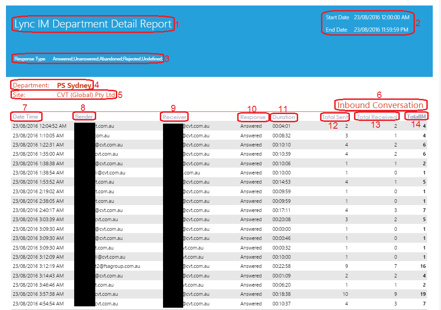The image size is (441, 310).
Task: Select the 3:12:09 AM date cell
Action: pos(38,257)
